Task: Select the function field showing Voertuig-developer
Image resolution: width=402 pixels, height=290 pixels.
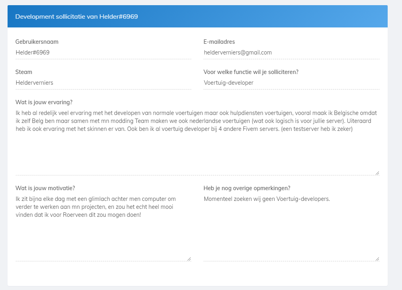Action: coord(291,83)
